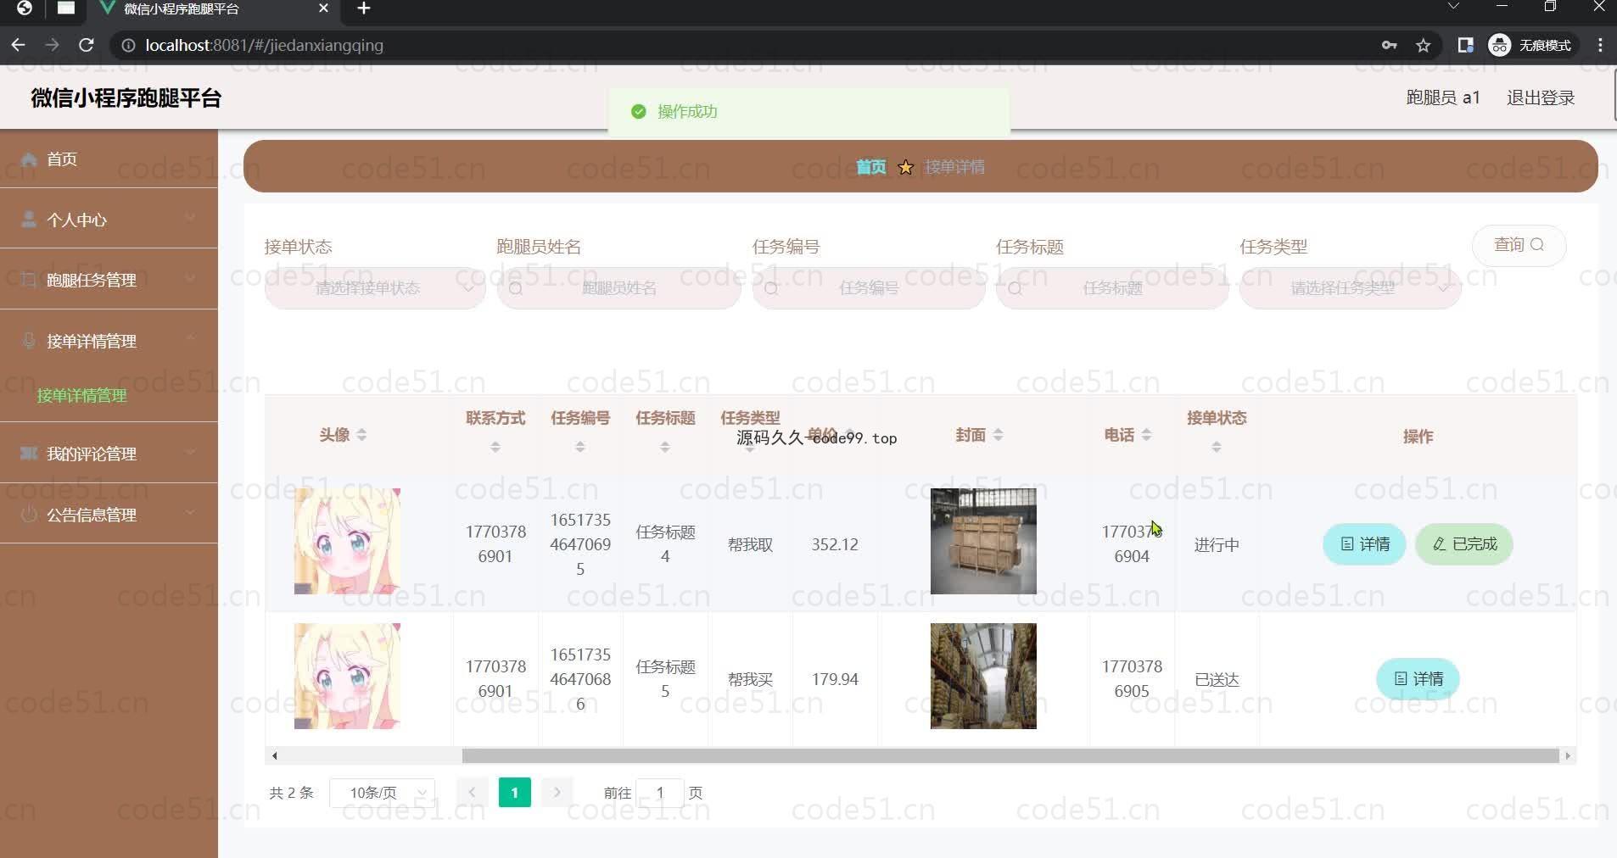Click the 查询 search button
The height and width of the screenshot is (858, 1617).
coord(1519,245)
